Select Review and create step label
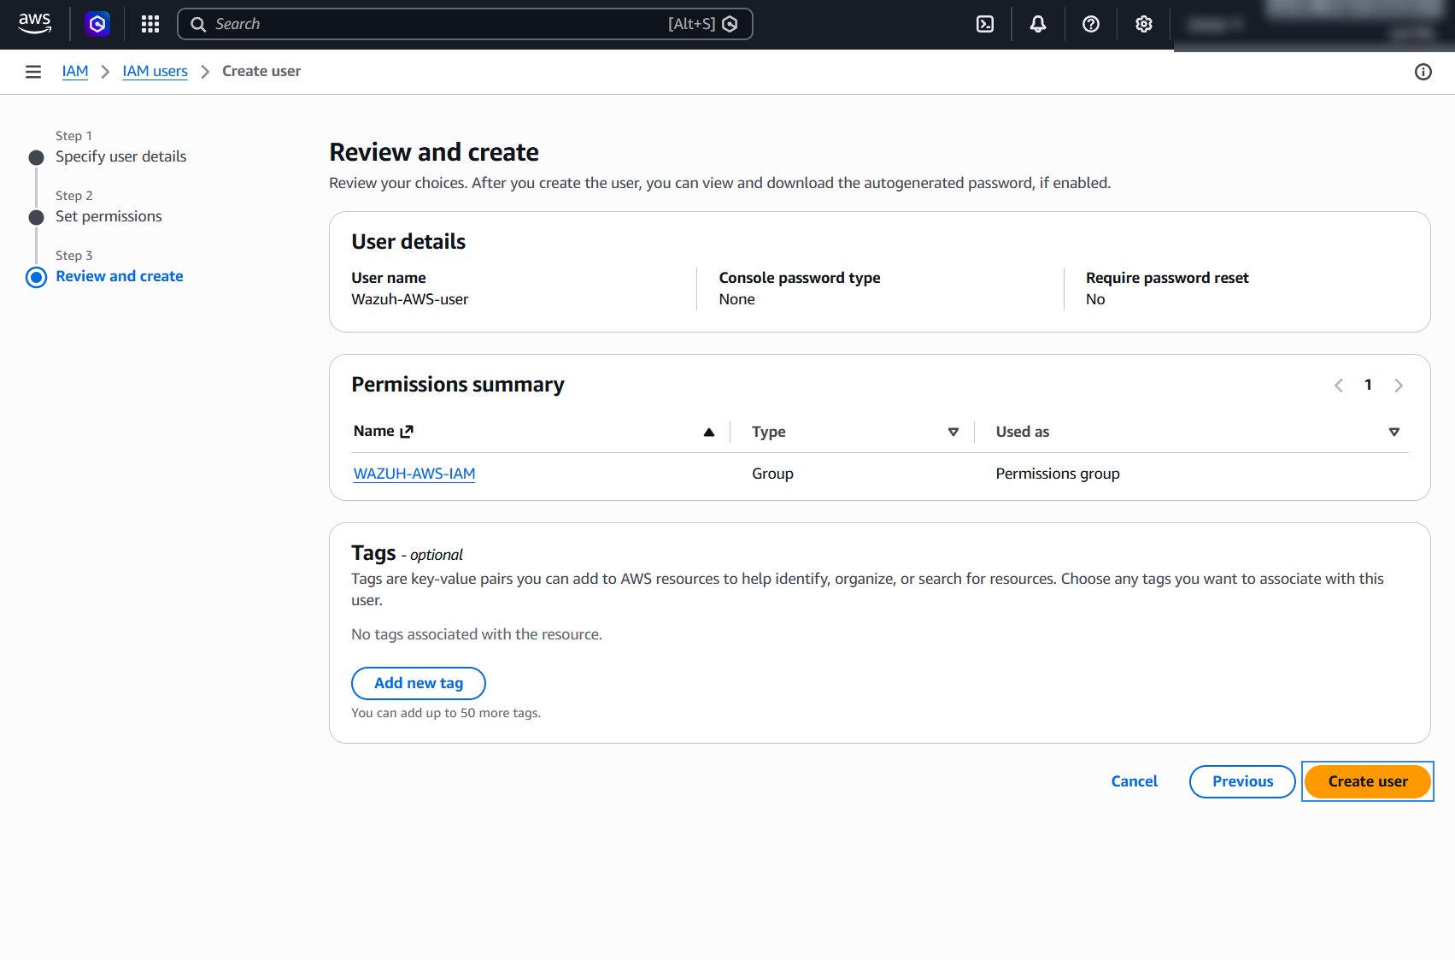The image size is (1455, 960). (120, 276)
